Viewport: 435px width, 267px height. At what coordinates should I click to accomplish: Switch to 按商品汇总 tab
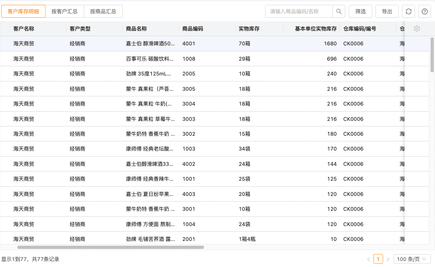[103, 11]
